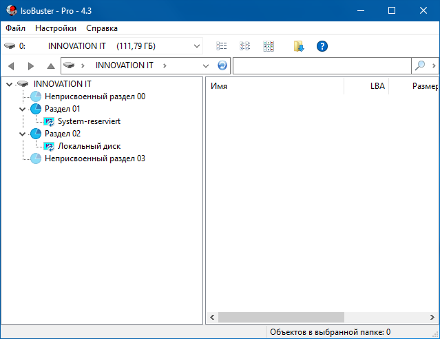Click the NTFS icon next to Локальный диск
The image size is (440, 339).
point(49,146)
